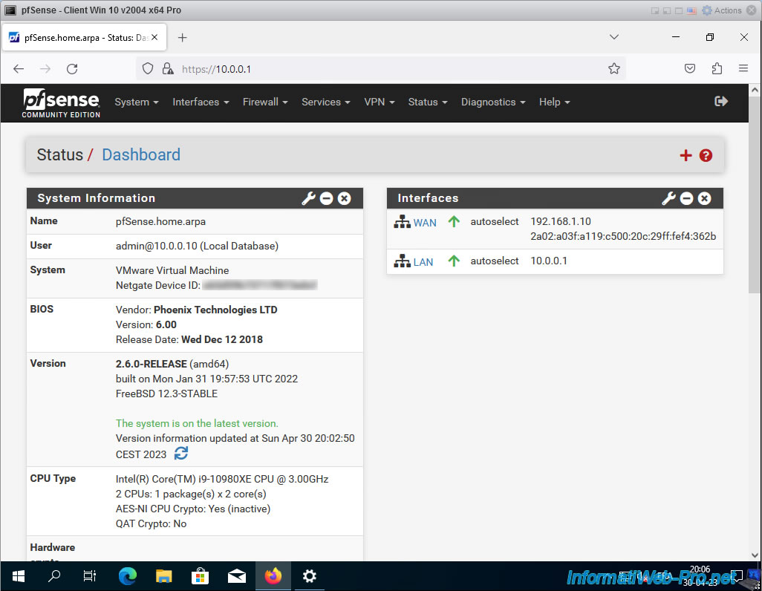Screen dimensions: 762x591
Task: Click the Intel Core i9-10980XE CPU text
Action: (222, 479)
